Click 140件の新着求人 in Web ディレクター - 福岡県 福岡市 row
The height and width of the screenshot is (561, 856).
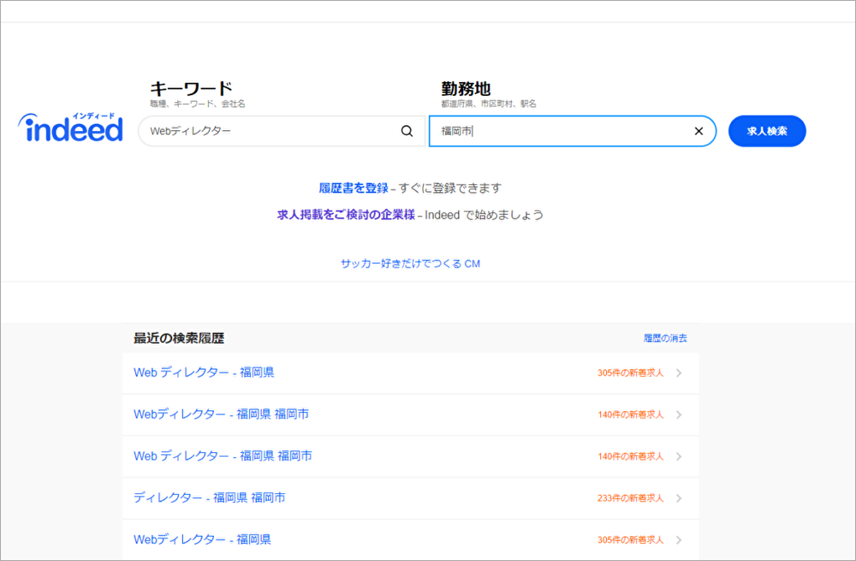631,457
